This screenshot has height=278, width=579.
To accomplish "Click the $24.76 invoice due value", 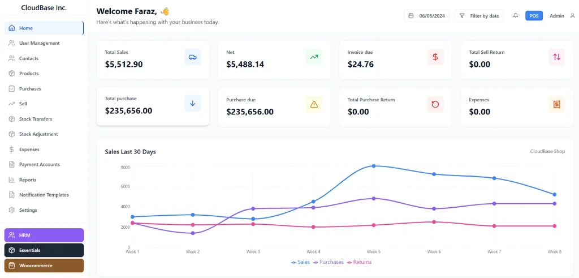I will pyautogui.click(x=361, y=65).
